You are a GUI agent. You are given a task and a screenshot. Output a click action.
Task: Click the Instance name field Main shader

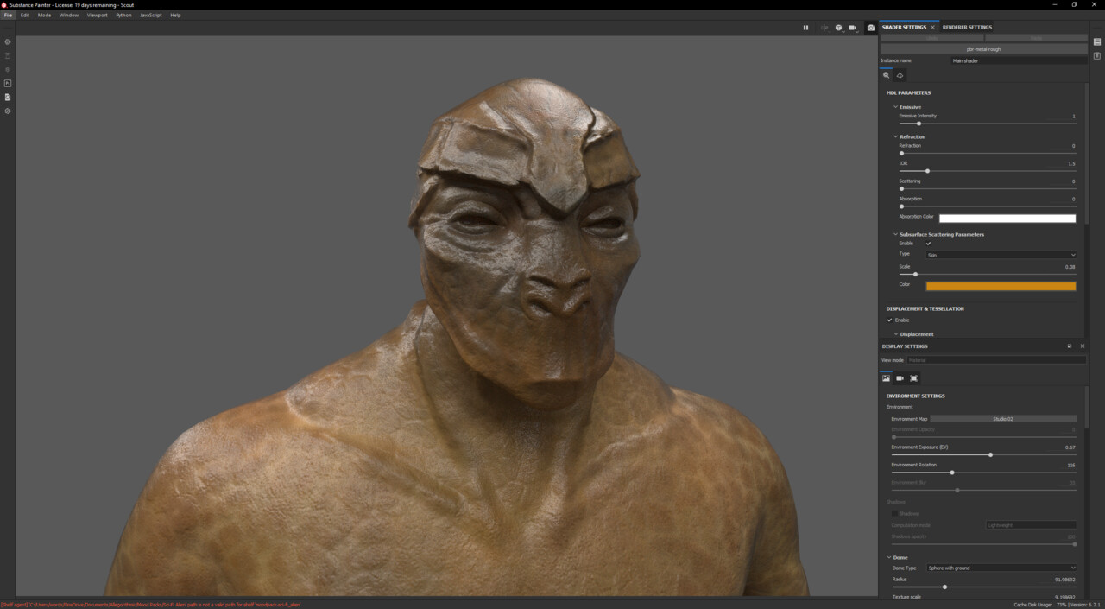click(x=1019, y=60)
